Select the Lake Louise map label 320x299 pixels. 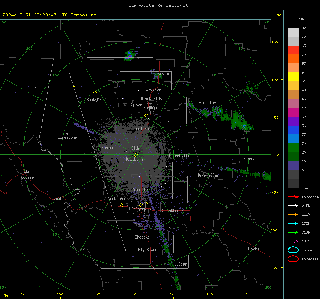pos(27,175)
